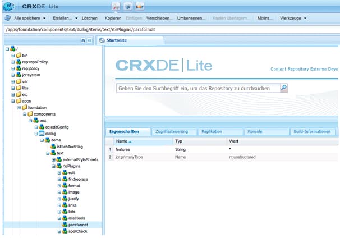Open the Build-Informationen tab
340x238 pixels.
click(313, 131)
